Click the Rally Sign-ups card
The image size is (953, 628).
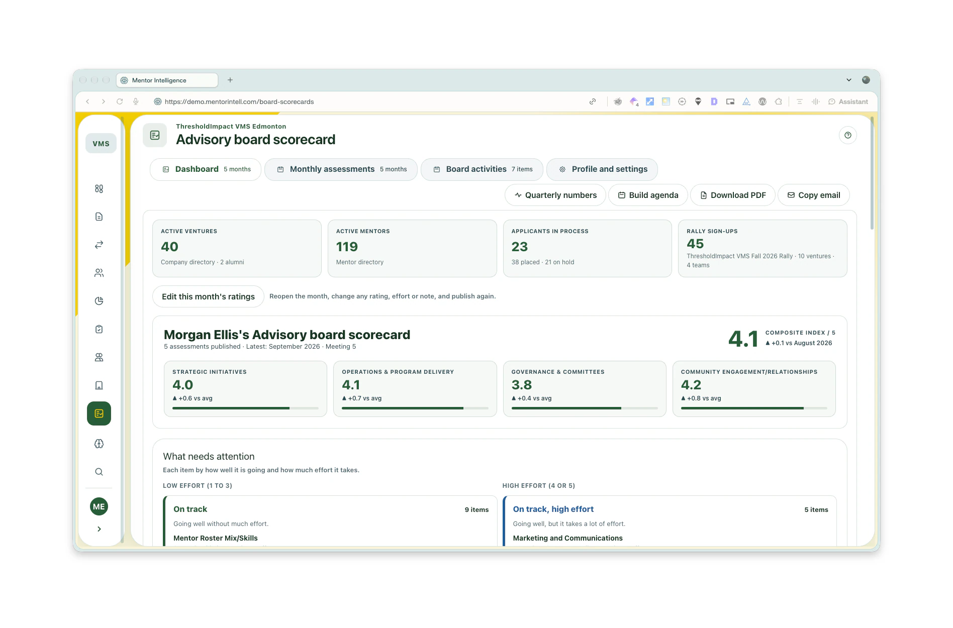click(x=763, y=248)
